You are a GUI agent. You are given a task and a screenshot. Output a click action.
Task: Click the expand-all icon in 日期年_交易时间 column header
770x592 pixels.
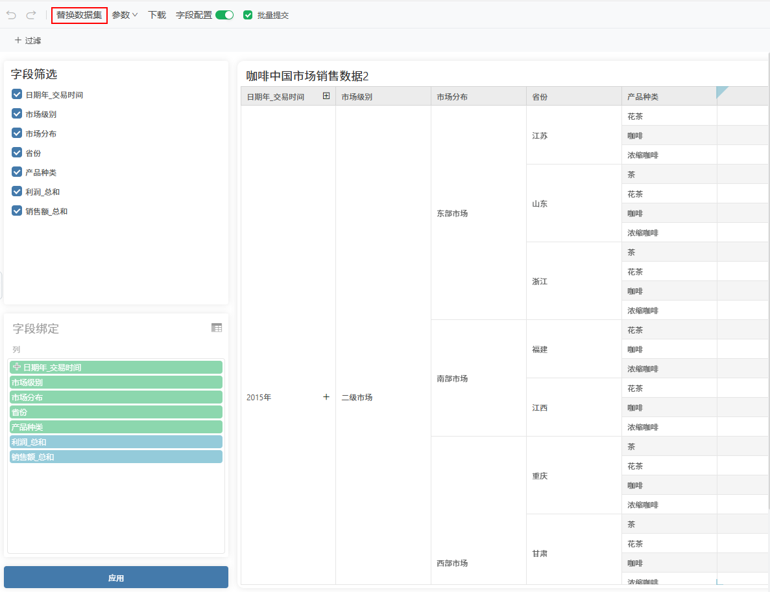tap(326, 97)
